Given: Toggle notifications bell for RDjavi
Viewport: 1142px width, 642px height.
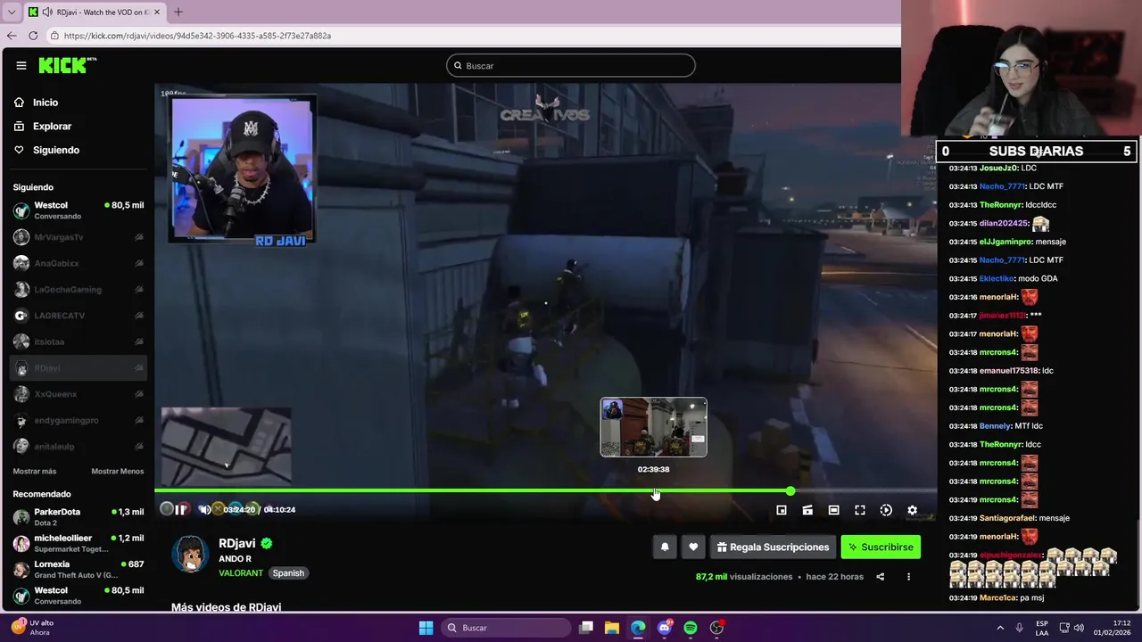Looking at the screenshot, I should point(665,547).
